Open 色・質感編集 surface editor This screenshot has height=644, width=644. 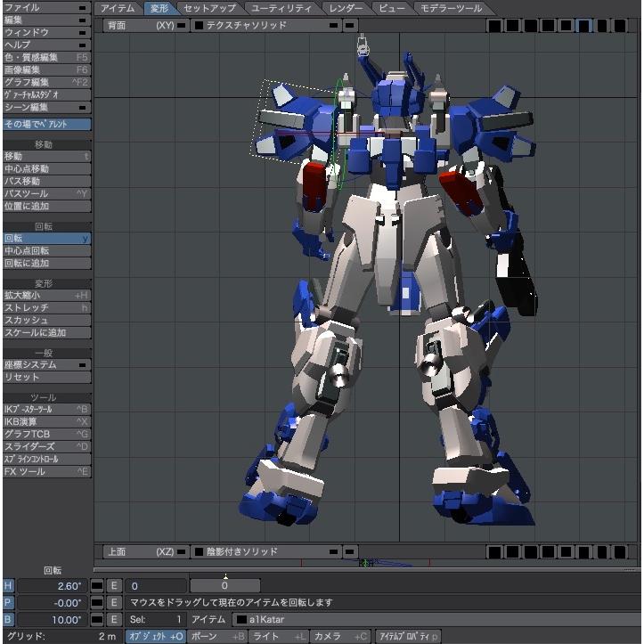[47, 57]
